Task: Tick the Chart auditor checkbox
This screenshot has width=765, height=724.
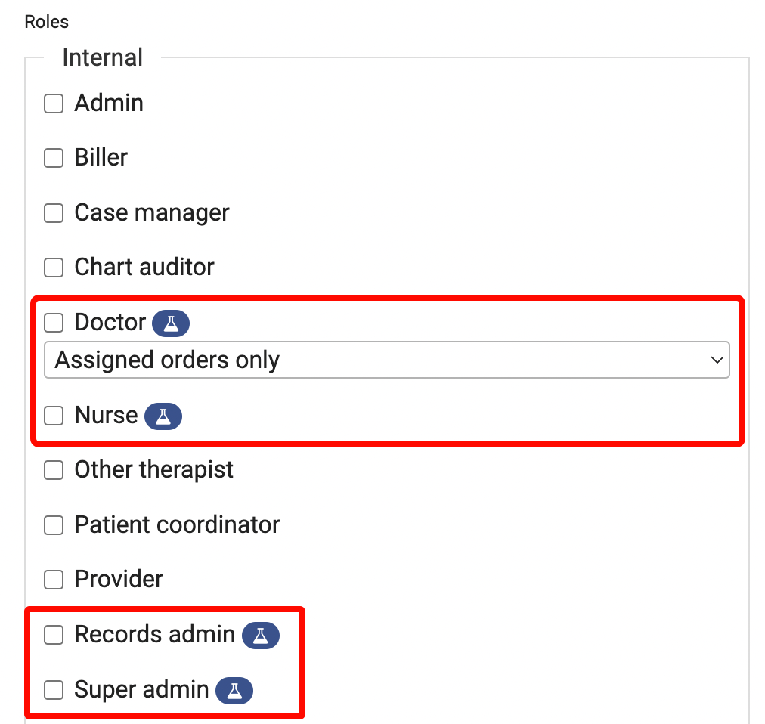Action: click(x=54, y=268)
